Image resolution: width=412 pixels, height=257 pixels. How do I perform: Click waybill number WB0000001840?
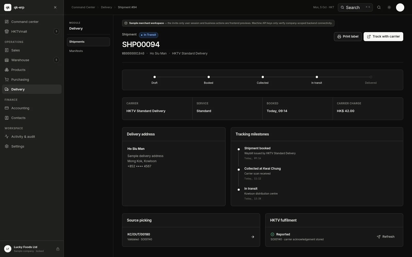click(133, 53)
